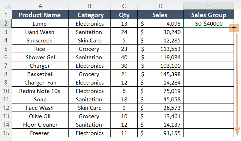Image resolution: width=241 pixels, height=141 pixels.
Task: Click the Select All corner of the sheet
Action: (x=6, y=6)
